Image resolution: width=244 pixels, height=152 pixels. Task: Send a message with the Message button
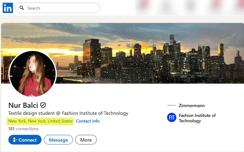pos(58,140)
